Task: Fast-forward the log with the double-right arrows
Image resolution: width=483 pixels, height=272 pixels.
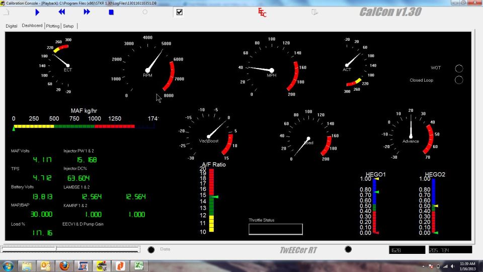Action: tap(87, 12)
